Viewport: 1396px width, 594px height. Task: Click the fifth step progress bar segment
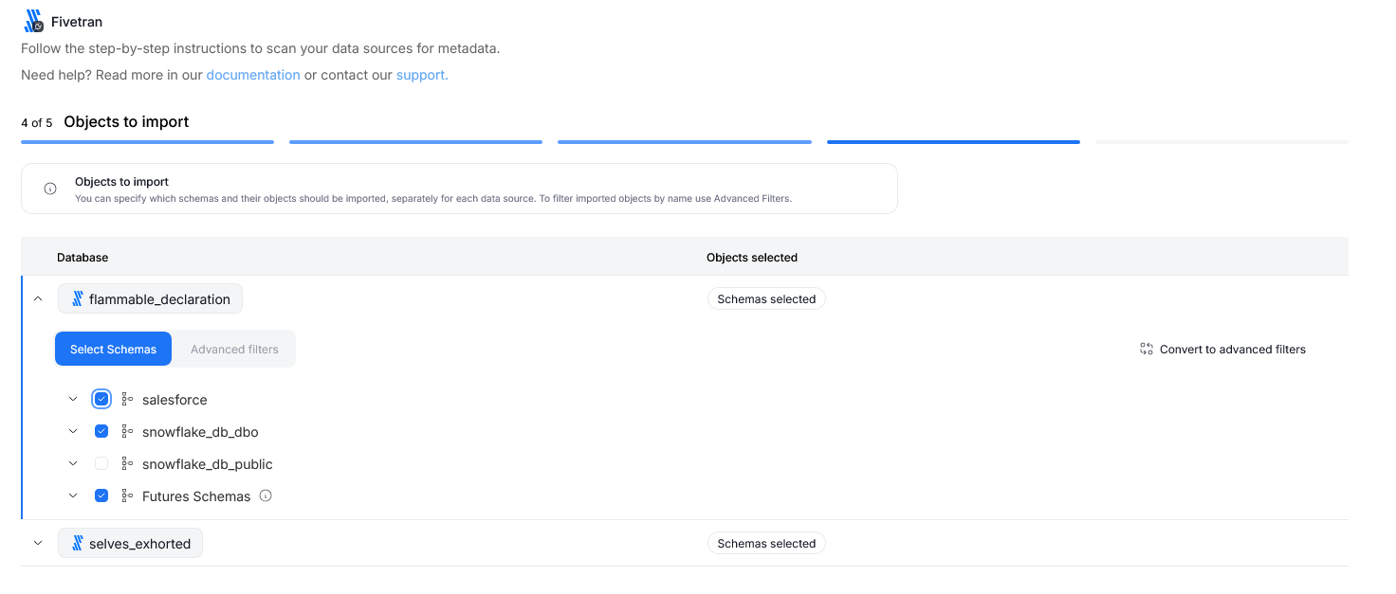1221,142
